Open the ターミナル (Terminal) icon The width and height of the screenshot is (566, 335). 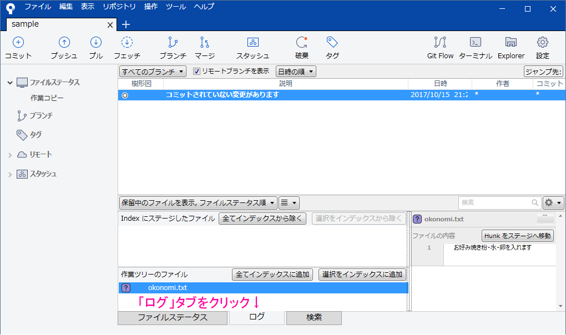pos(474,47)
